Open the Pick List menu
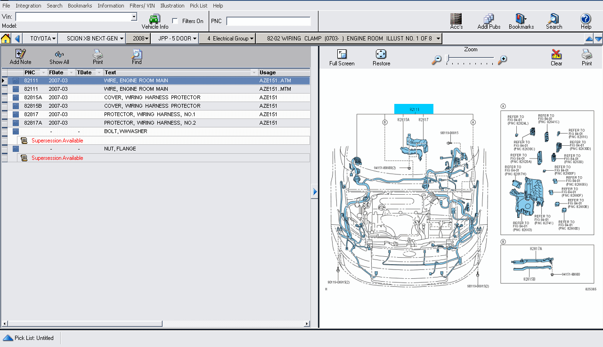 pos(198,6)
